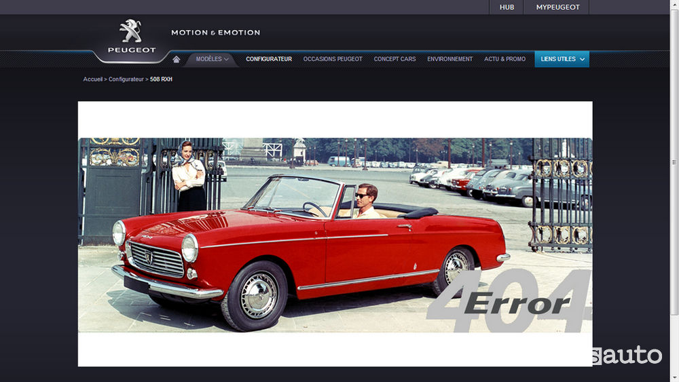Click the Motion & Emotion tagline
Viewport: 679px width, 382px height.
[x=215, y=33]
